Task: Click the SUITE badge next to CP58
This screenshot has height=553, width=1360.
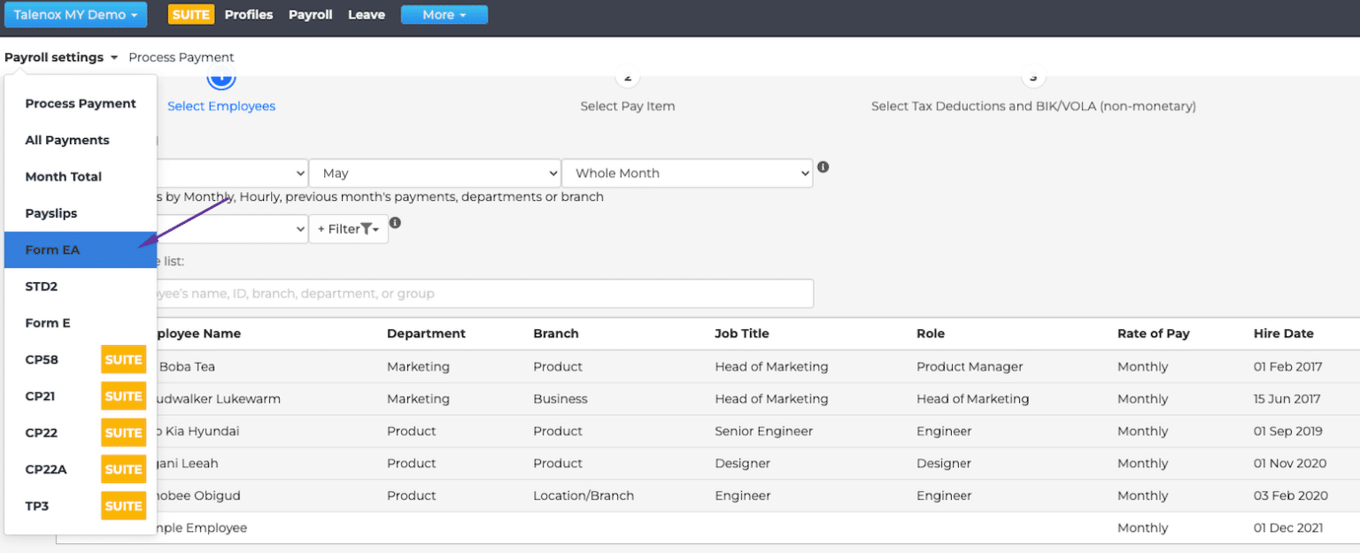Action: [123, 359]
